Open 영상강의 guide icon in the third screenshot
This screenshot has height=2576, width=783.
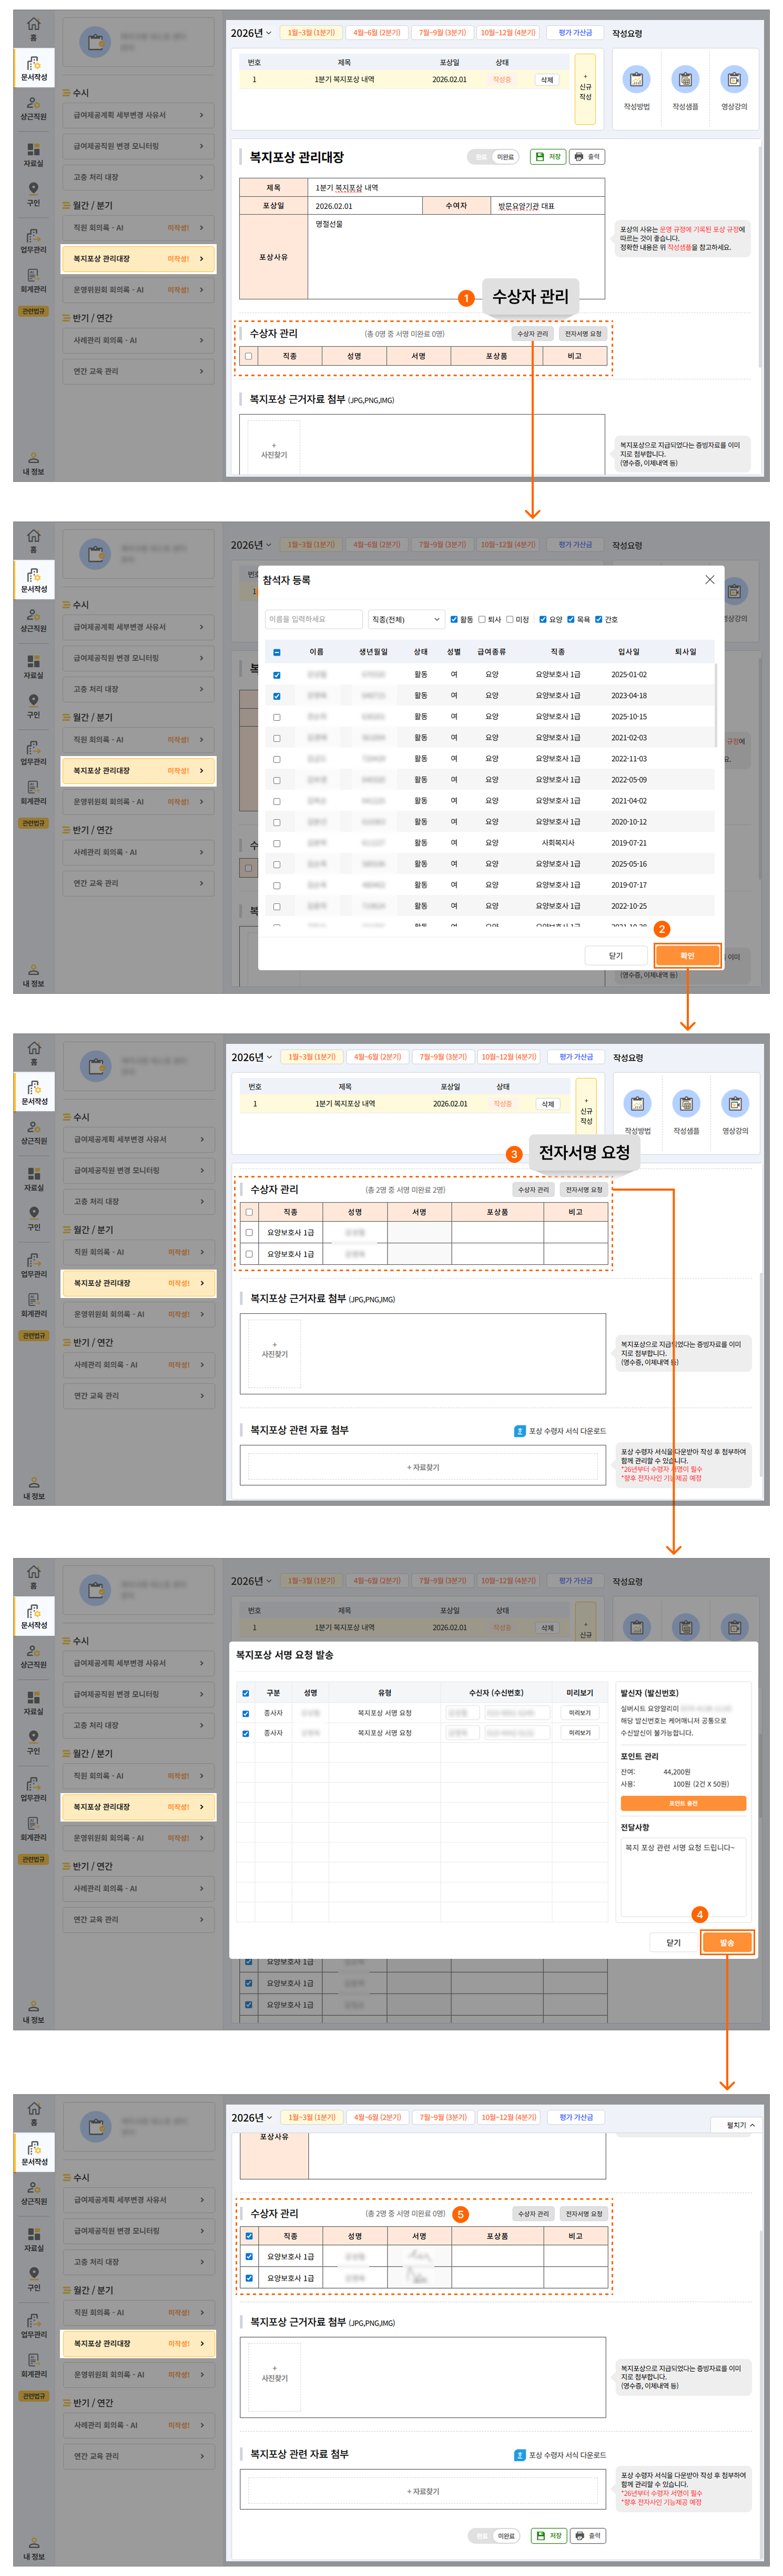click(x=735, y=1103)
